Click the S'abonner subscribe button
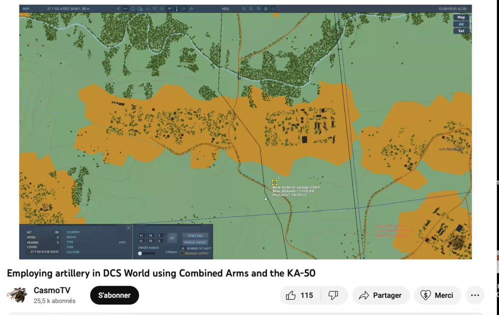Screen dimensions: 499x315 click(x=115, y=295)
